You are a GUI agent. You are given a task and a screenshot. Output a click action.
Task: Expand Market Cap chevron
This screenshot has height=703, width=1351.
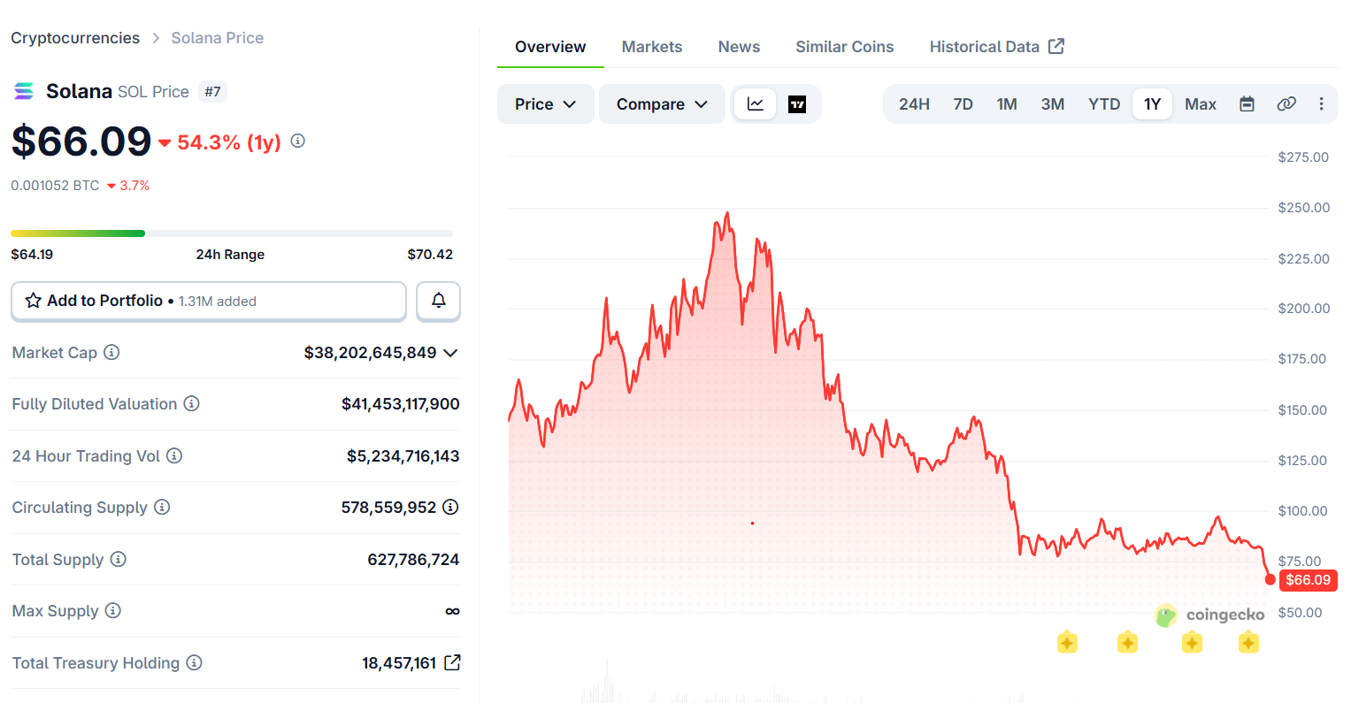450,353
